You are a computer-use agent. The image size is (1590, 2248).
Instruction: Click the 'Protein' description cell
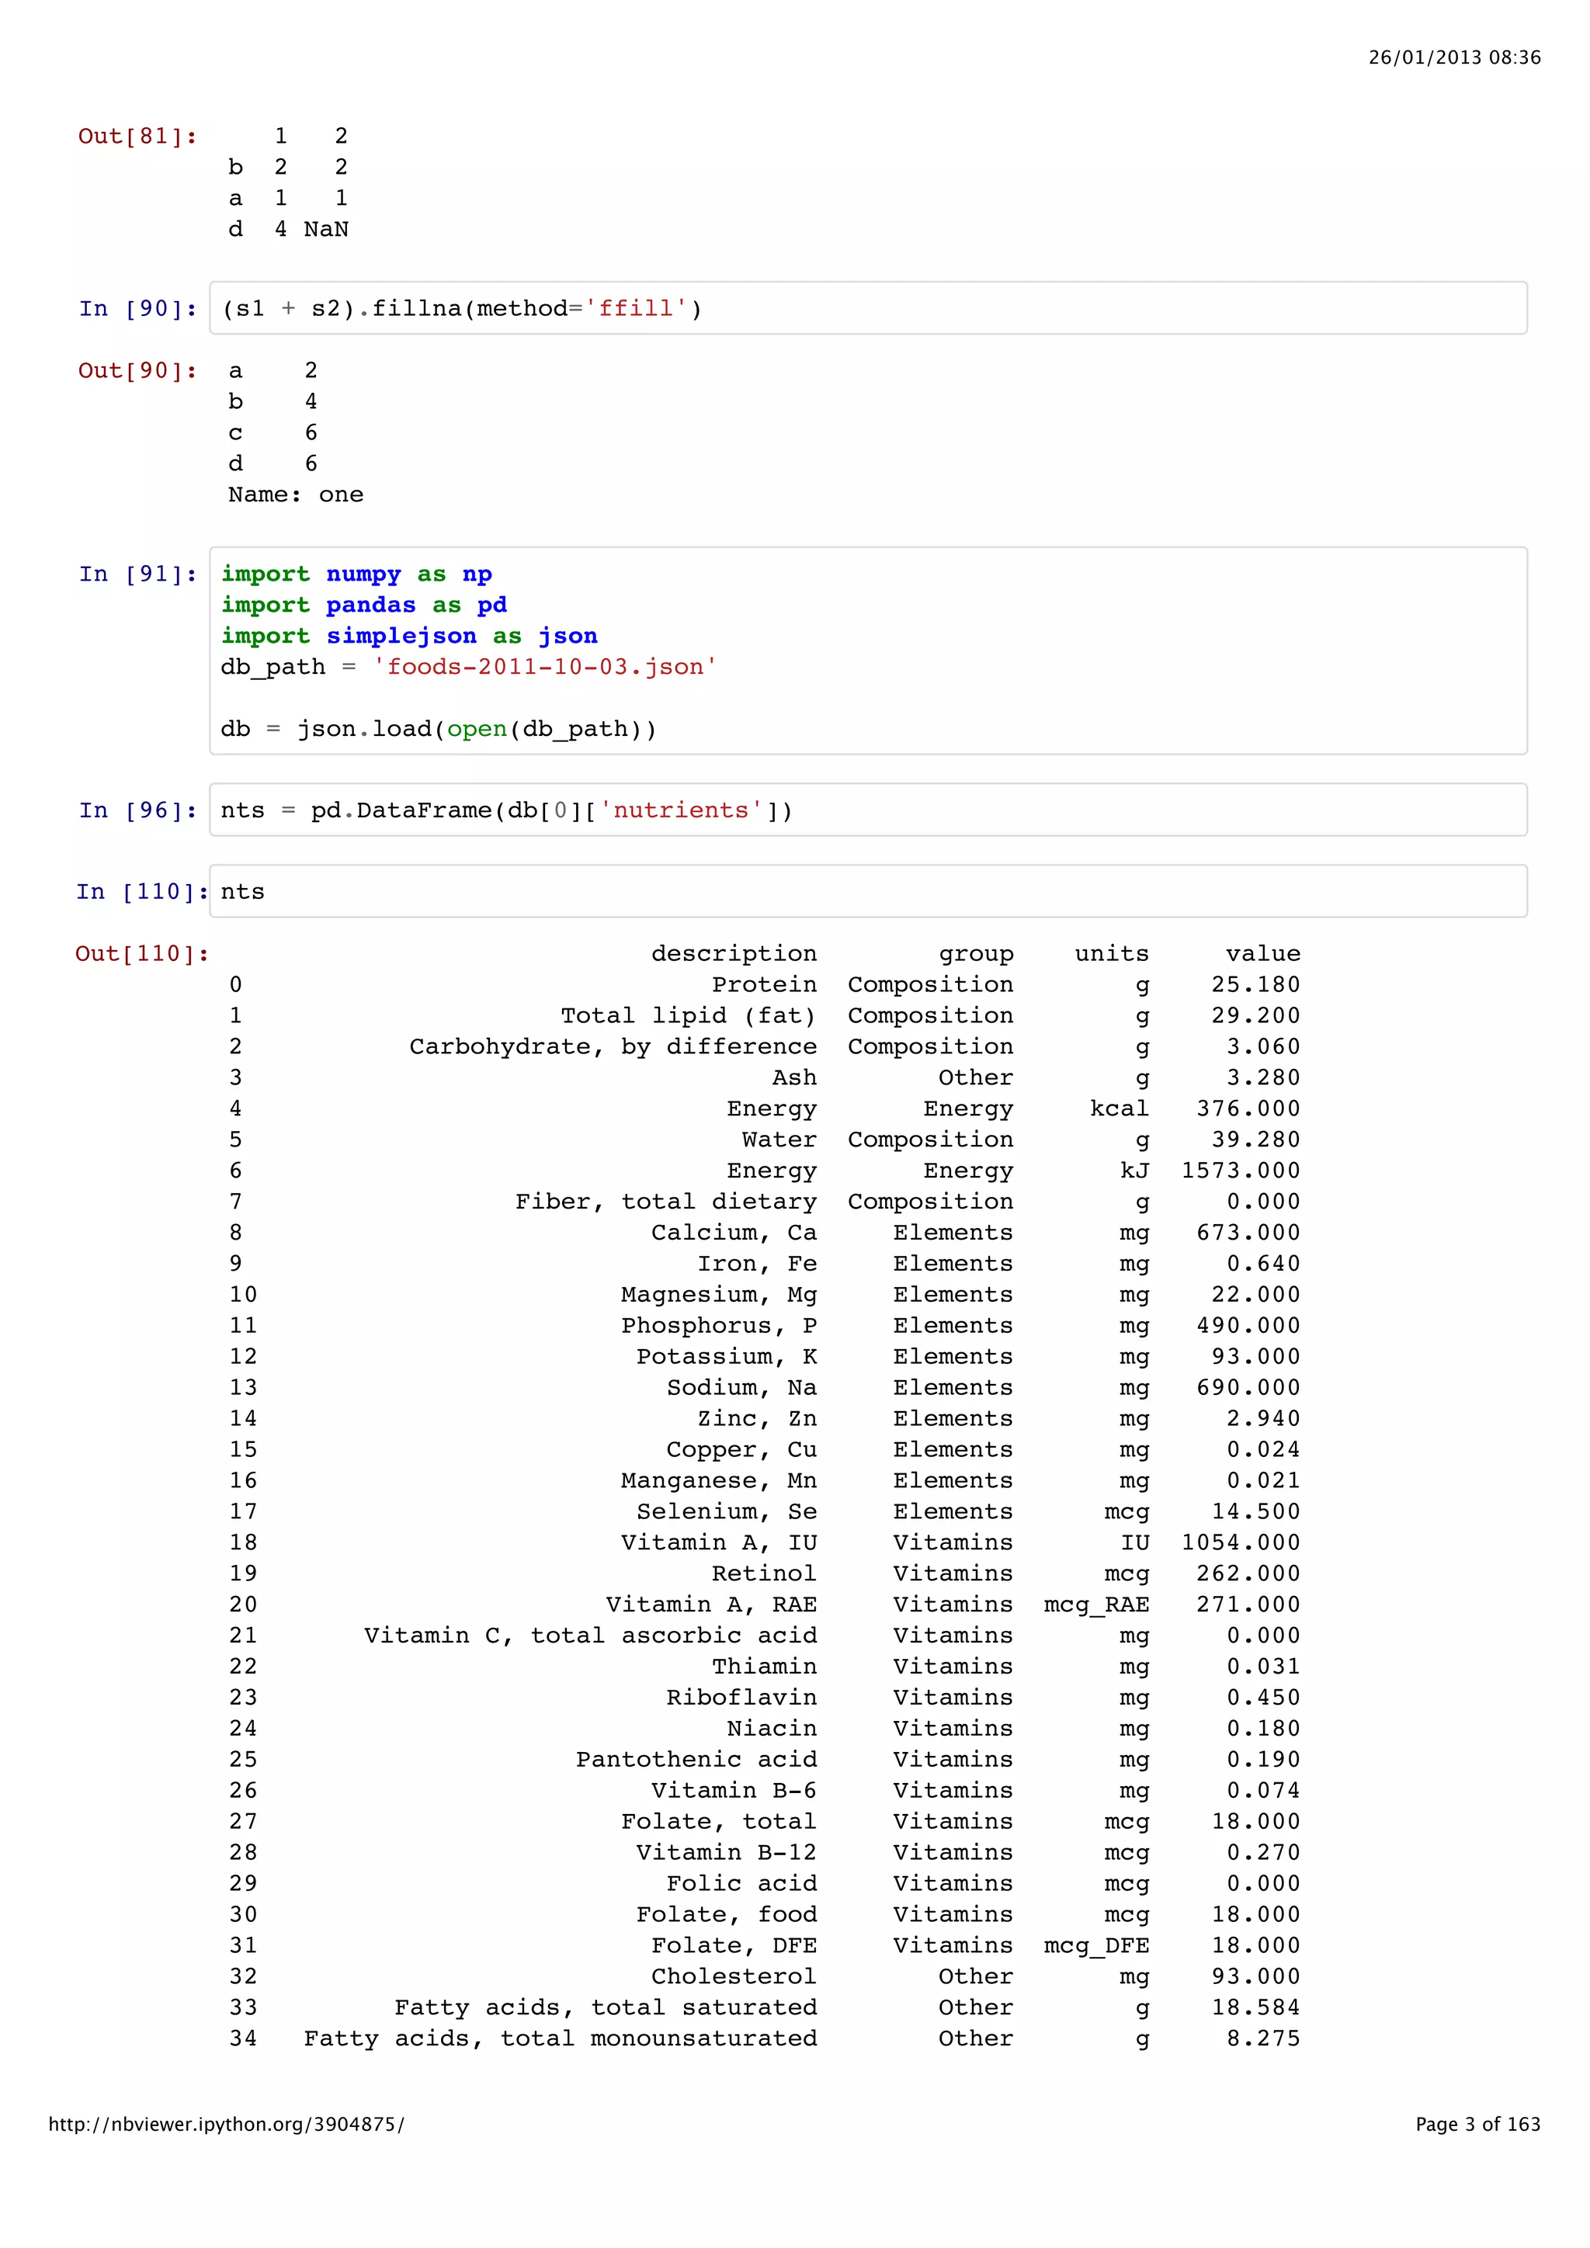(x=764, y=984)
